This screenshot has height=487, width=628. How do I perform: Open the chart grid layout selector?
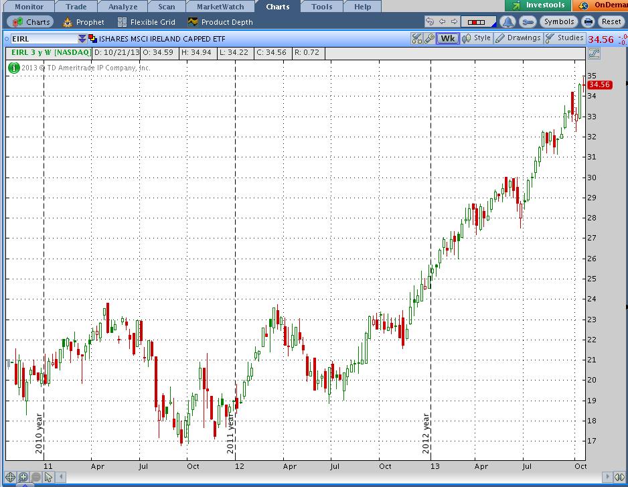[x=478, y=22]
